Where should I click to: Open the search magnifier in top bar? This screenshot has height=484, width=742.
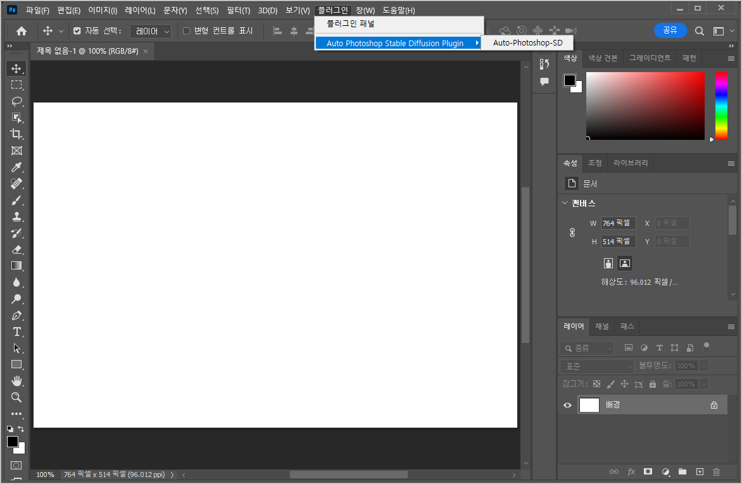click(x=699, y=31)
